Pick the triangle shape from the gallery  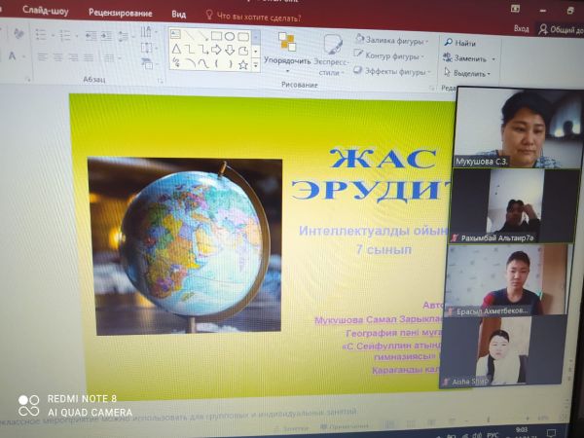[176, 50]
